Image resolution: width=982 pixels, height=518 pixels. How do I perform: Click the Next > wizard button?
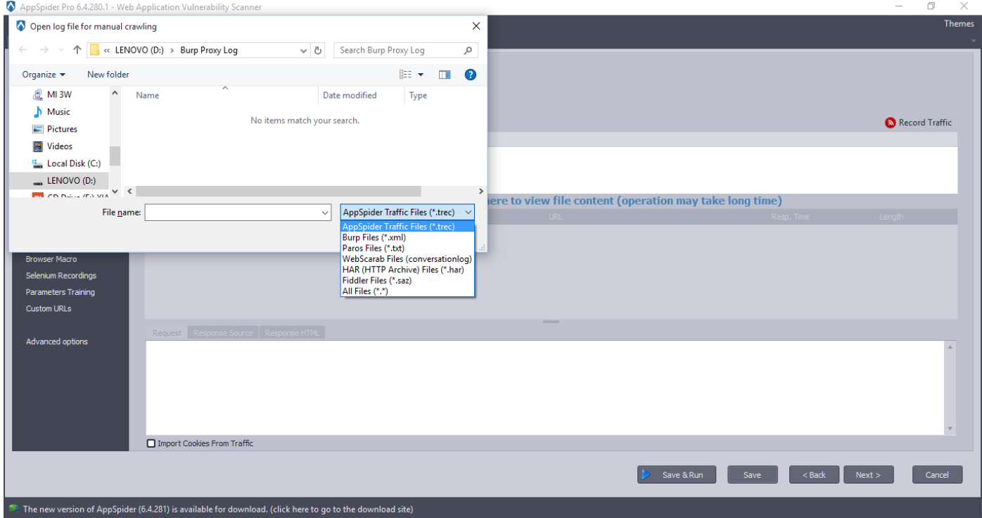868,474
